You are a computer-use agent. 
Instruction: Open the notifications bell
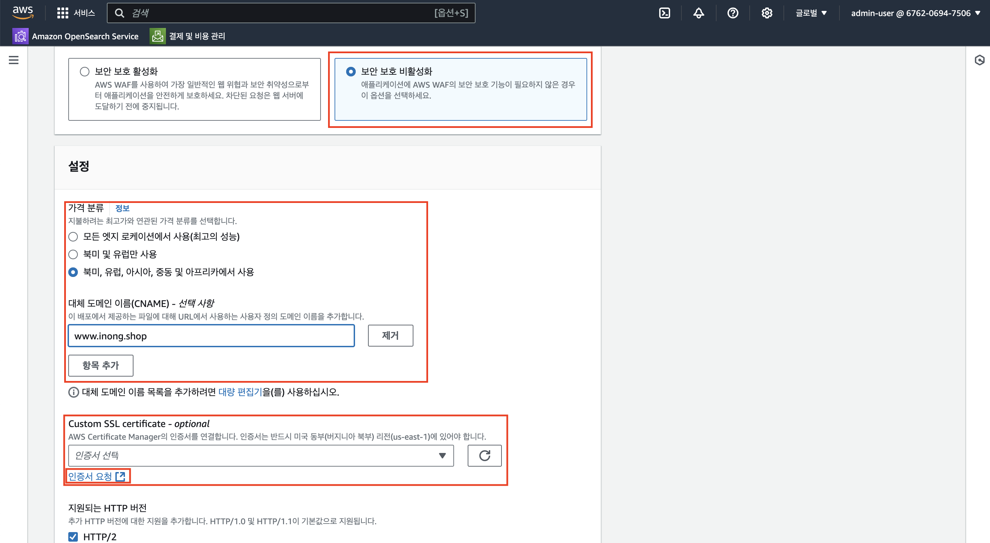tap(699, 13)
